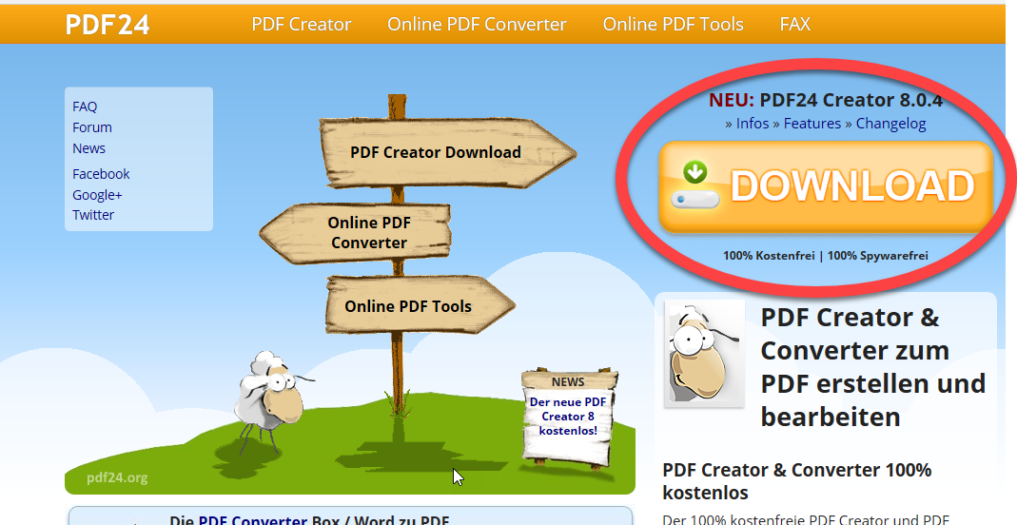
Task: Open the Forum sidebar link
Action: coord(92,127)
